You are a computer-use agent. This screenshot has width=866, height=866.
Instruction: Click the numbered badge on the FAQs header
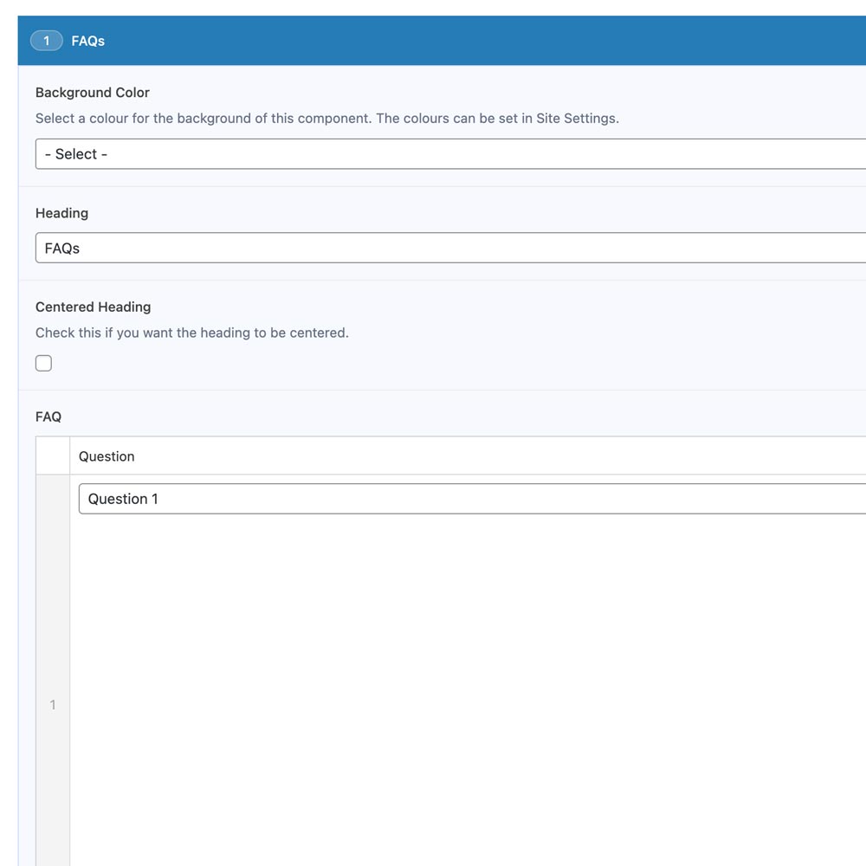[46, 40]
